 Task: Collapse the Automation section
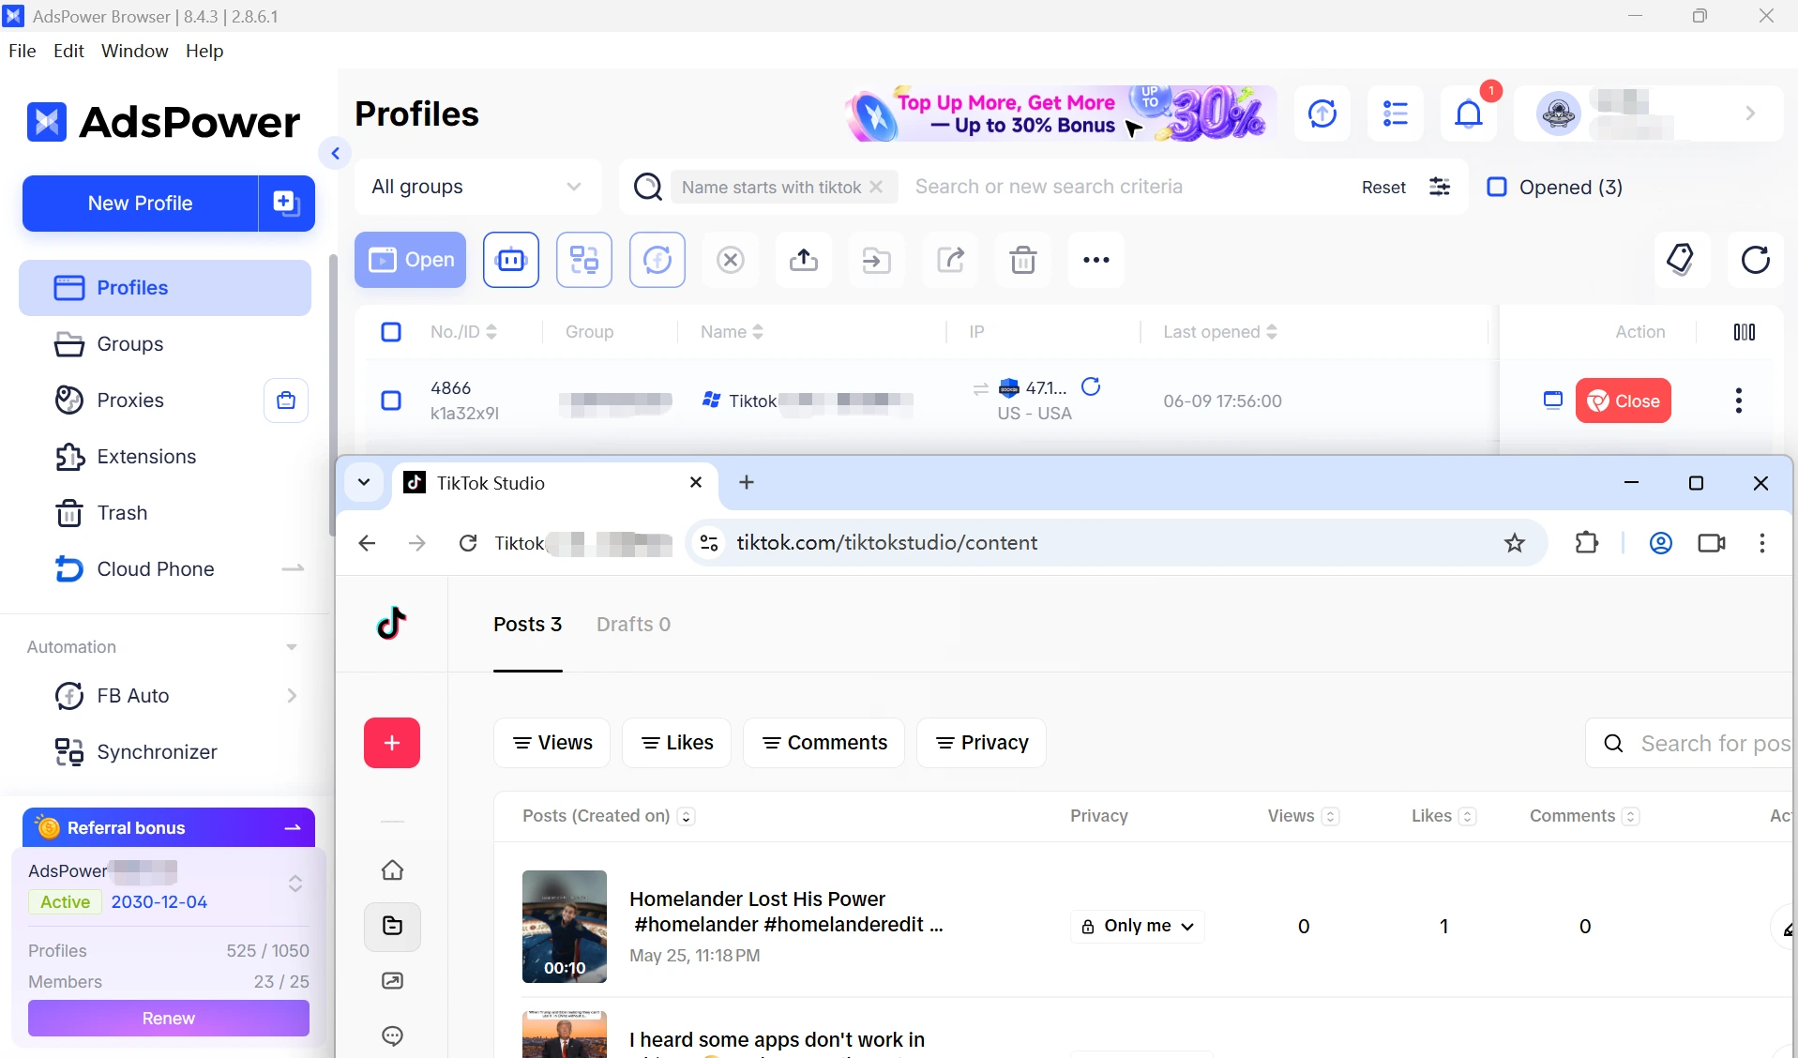click(292, 647)
